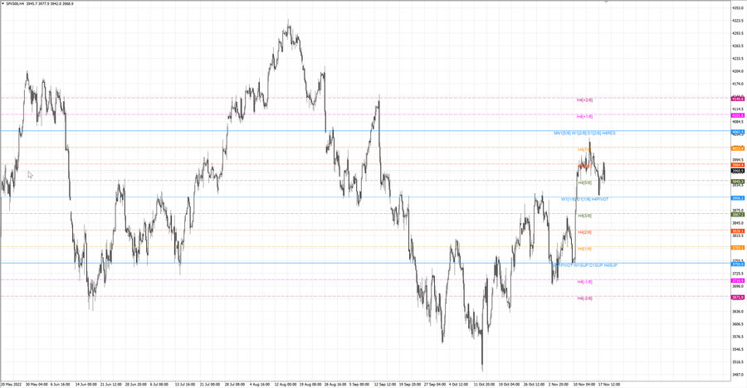Click the MN1[5/8] W1[2/8] D1[2/8] H4RES label
Image resolution: width=747 pixels, height=388 pixels.
(x=584, y=133)
